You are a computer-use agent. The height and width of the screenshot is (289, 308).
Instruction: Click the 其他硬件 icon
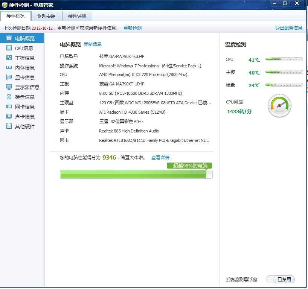click(x=9, y=126)
